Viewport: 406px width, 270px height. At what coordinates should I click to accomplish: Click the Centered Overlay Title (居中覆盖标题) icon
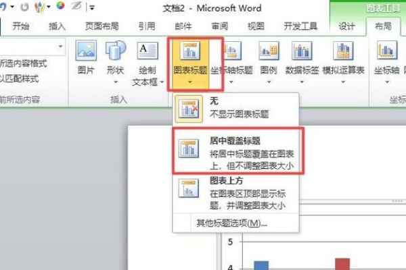pyautogui.click(x=189, y=148)
